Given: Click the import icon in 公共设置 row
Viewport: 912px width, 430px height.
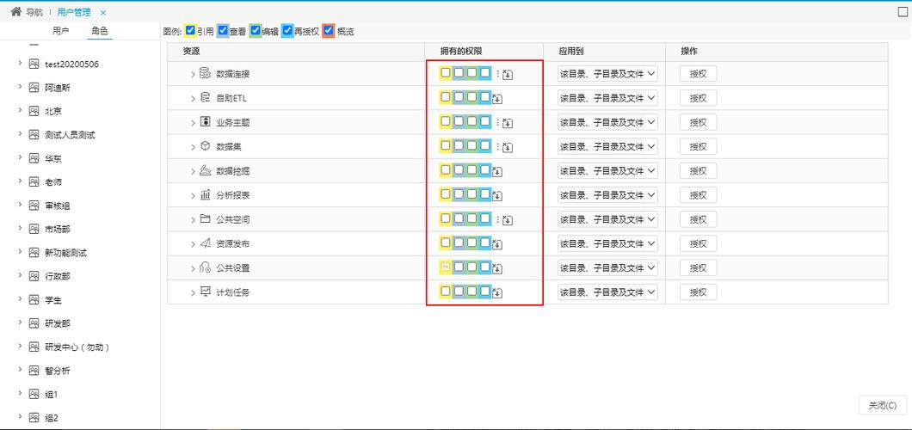Looking at the screenshot, I should (x=497, y=268).
